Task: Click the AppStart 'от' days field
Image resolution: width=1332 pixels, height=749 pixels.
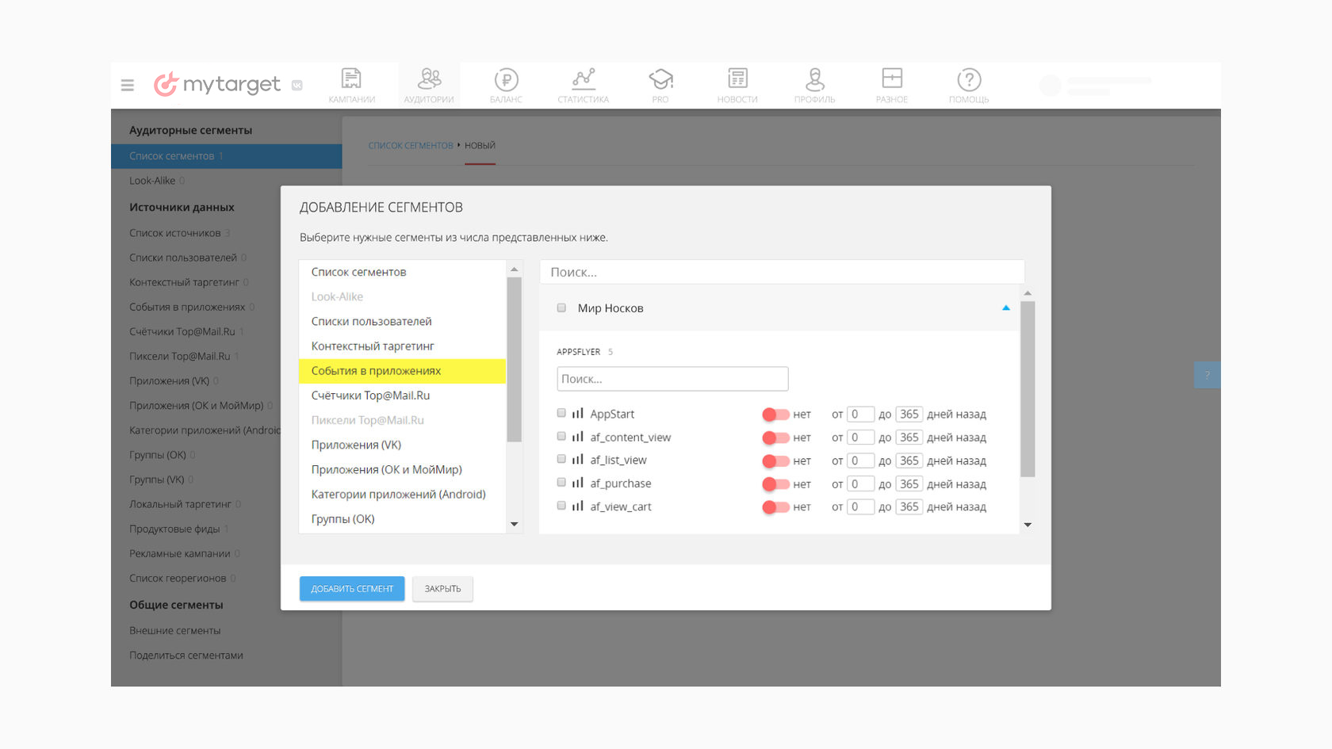Action: 860,414
